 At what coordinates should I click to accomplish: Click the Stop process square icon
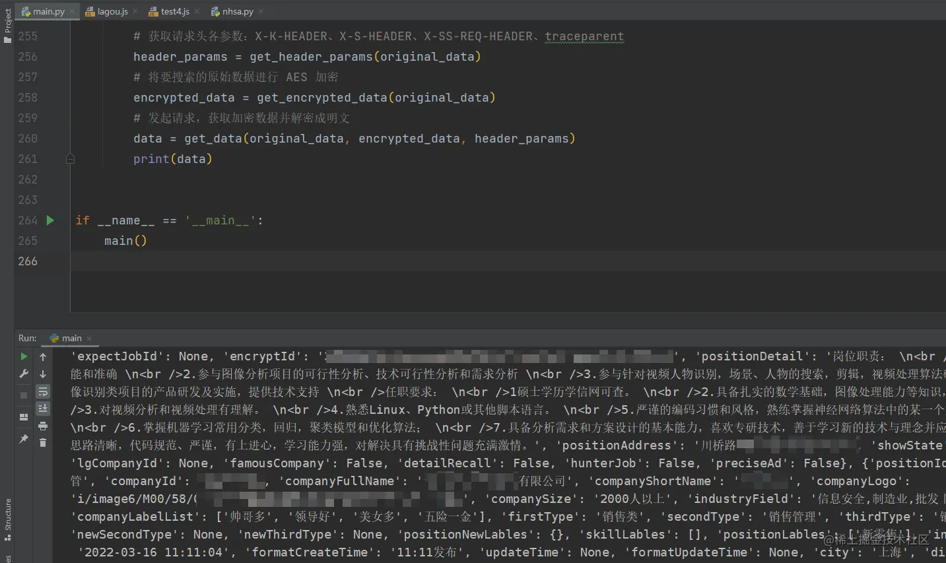click(x=24, y=395)
